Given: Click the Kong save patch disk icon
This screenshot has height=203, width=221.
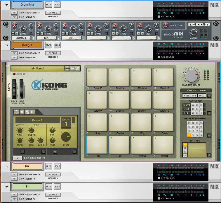Looking at the screenshot, I should [x=78, y=68].
